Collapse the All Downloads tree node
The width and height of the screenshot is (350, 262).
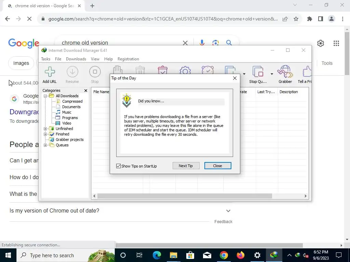[x=45, y=96]
